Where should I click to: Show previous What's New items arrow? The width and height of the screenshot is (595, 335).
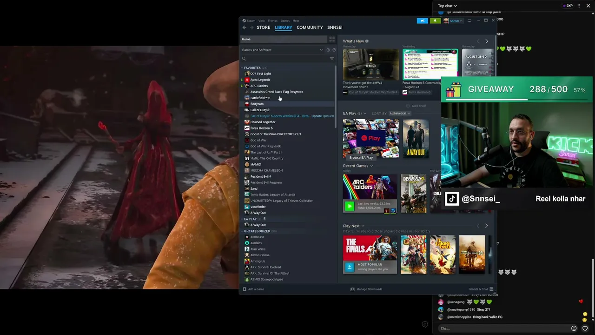point(478,41)
